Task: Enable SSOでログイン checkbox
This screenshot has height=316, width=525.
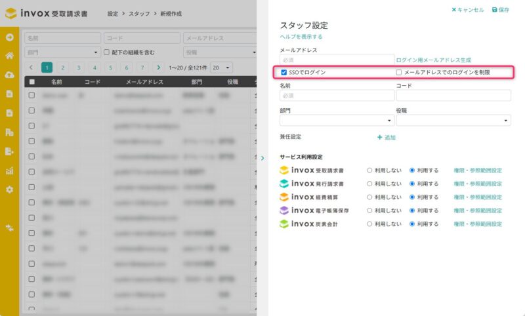Action: 284,72
